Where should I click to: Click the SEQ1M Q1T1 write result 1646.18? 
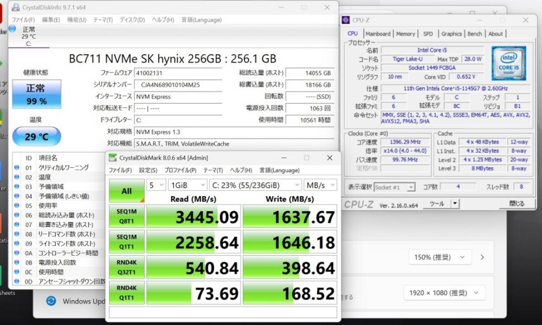click(290, 242)
